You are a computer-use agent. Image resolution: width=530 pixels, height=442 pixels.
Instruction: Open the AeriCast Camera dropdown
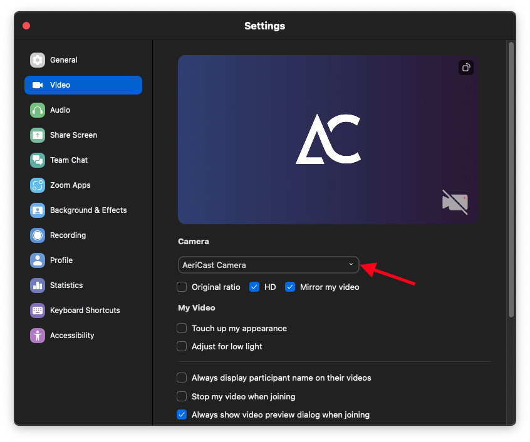coord(268,265)
